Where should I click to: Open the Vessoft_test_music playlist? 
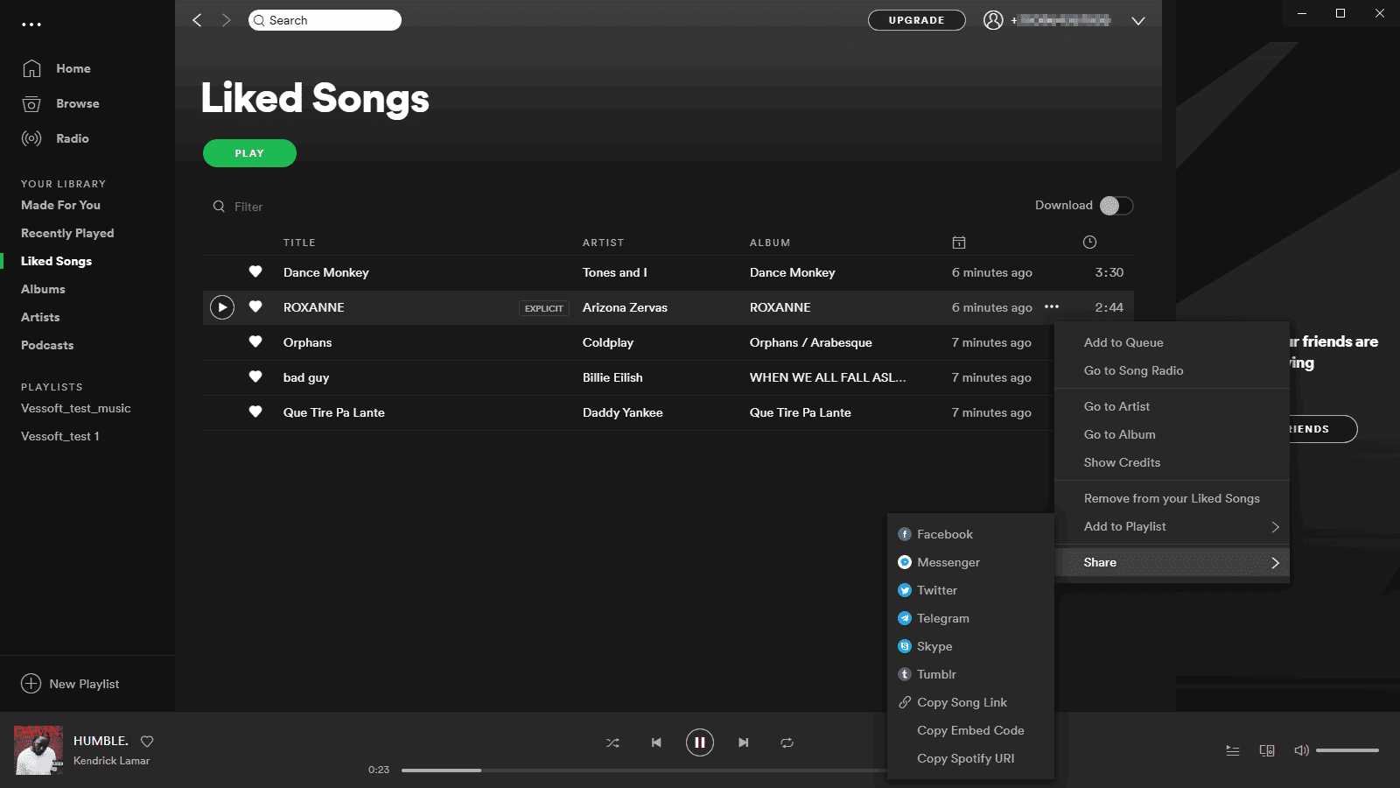point(76,408)
